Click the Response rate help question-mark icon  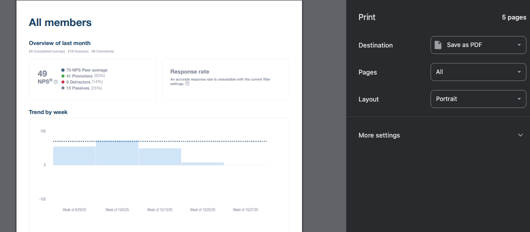(187, 83)
